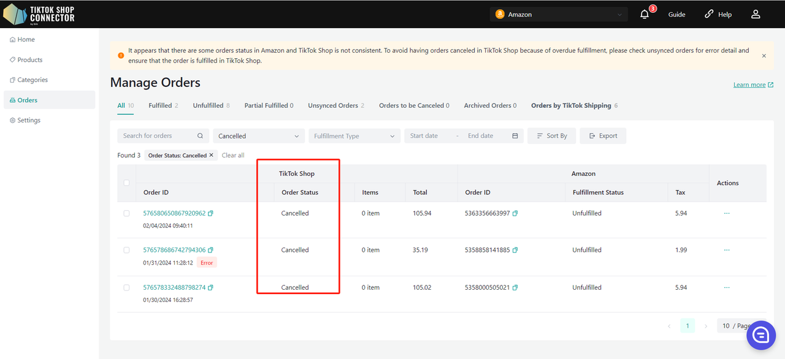Toggle the select-all orders checkbox
Screen dimensions: 785x359
[126, 183]
